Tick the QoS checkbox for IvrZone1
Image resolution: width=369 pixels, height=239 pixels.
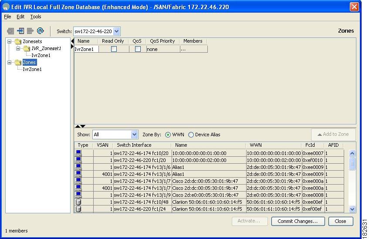(138, 49)
